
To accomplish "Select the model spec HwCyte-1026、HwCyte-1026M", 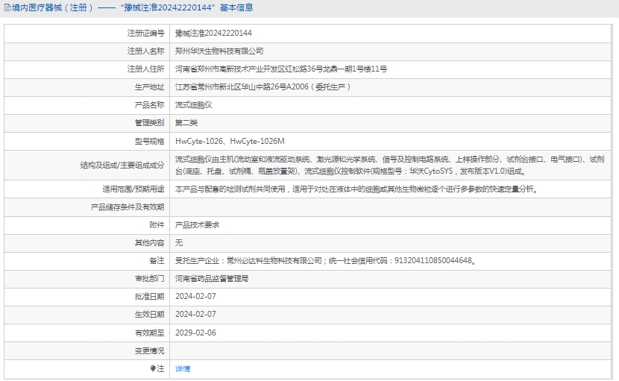I will click(x=230, y=141).
